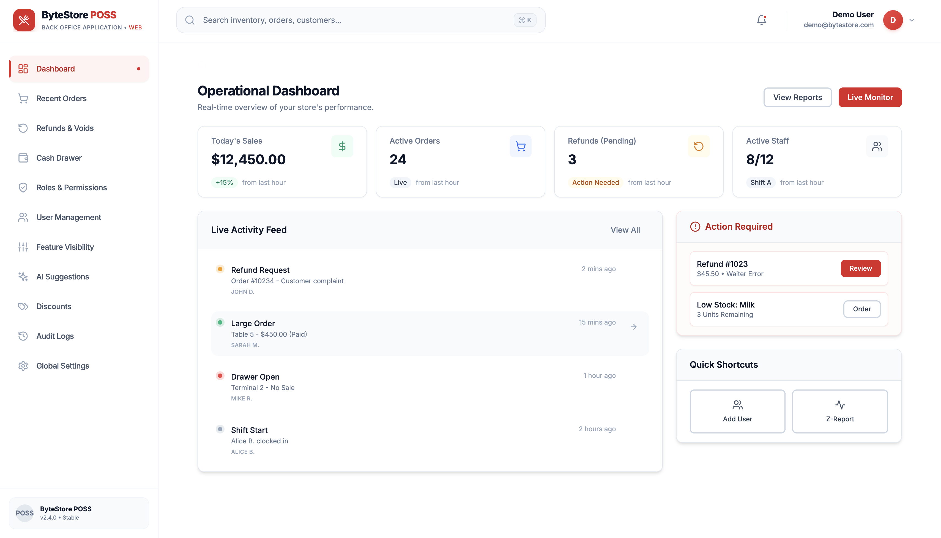Image resolution: width=941 pixels, height=538 pixels.
Task: Click the Action Required alert icon
Action: 695,227
